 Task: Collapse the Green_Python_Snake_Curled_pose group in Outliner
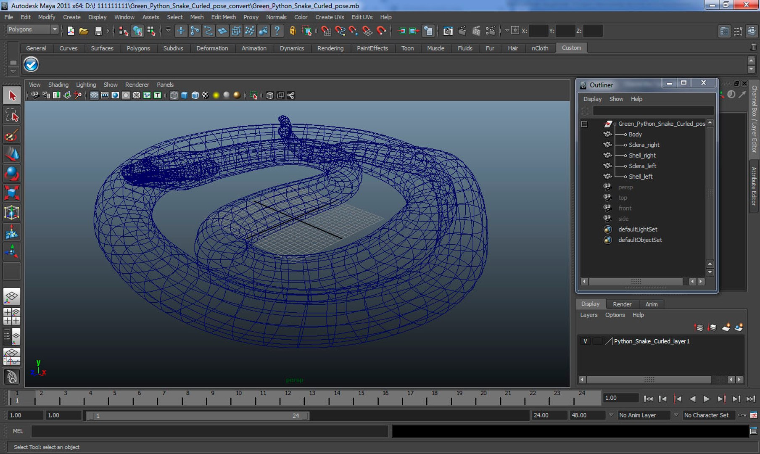(584, 124)
